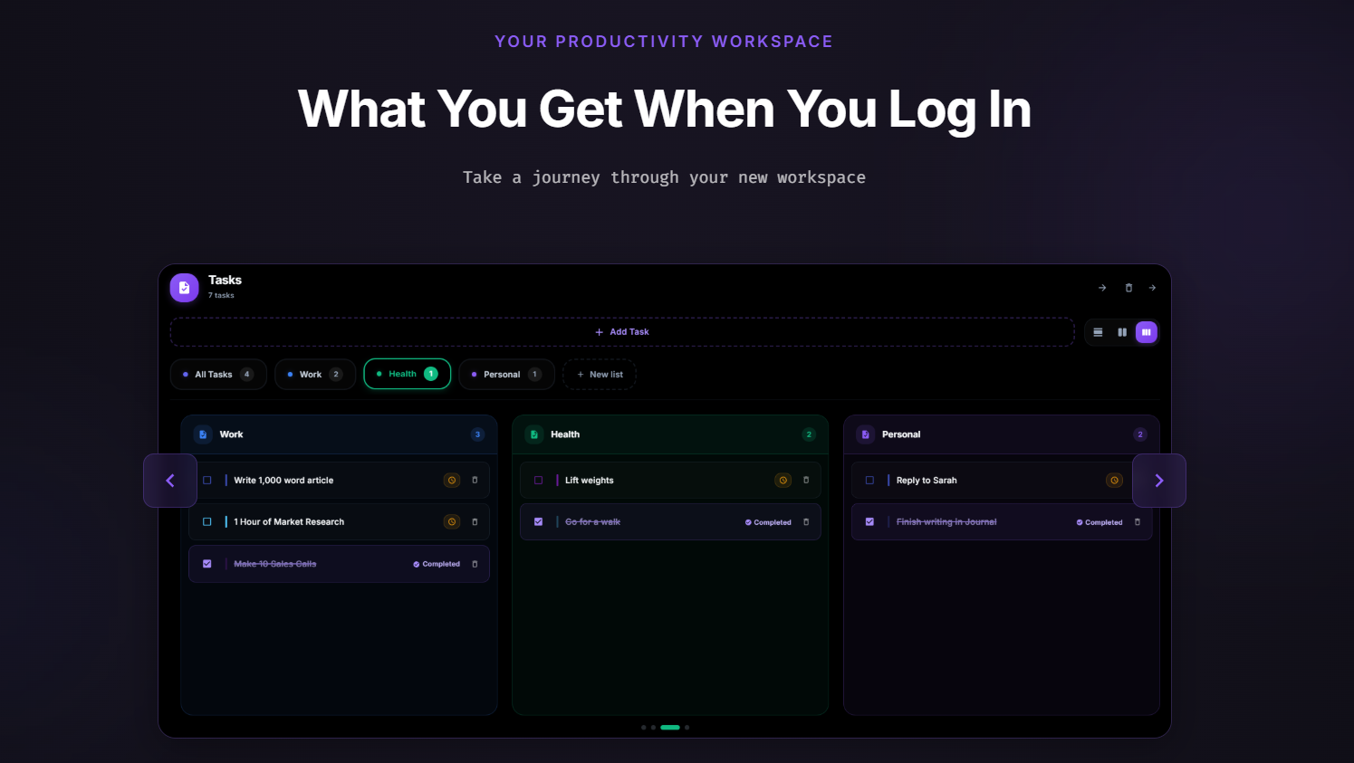Viewport: 1354px width, 763px height.
Task: Delete the Make 10 Sales Calls task
Action: pyautogui.click(x=475, y=564)
